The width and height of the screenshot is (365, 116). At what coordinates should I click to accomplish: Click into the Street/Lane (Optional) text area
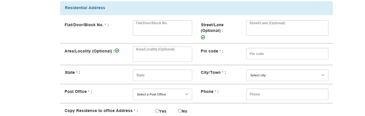(287, 28)
